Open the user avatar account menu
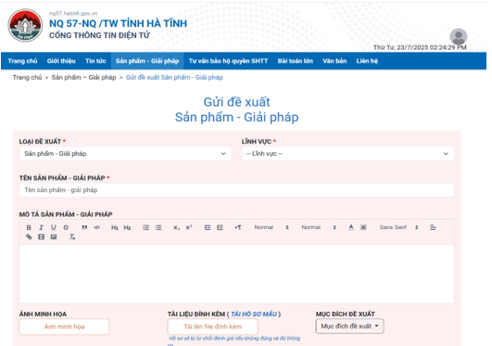Screen dimensions: 492x346 click(x=458, y=36)
